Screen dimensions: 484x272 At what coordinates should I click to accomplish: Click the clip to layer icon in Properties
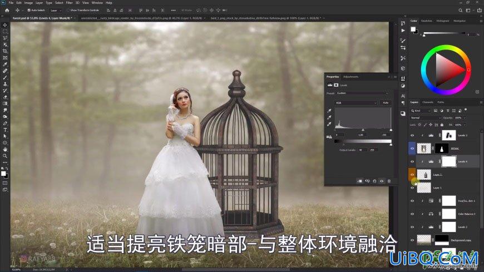pyautogui.click(x=359, y=181)
